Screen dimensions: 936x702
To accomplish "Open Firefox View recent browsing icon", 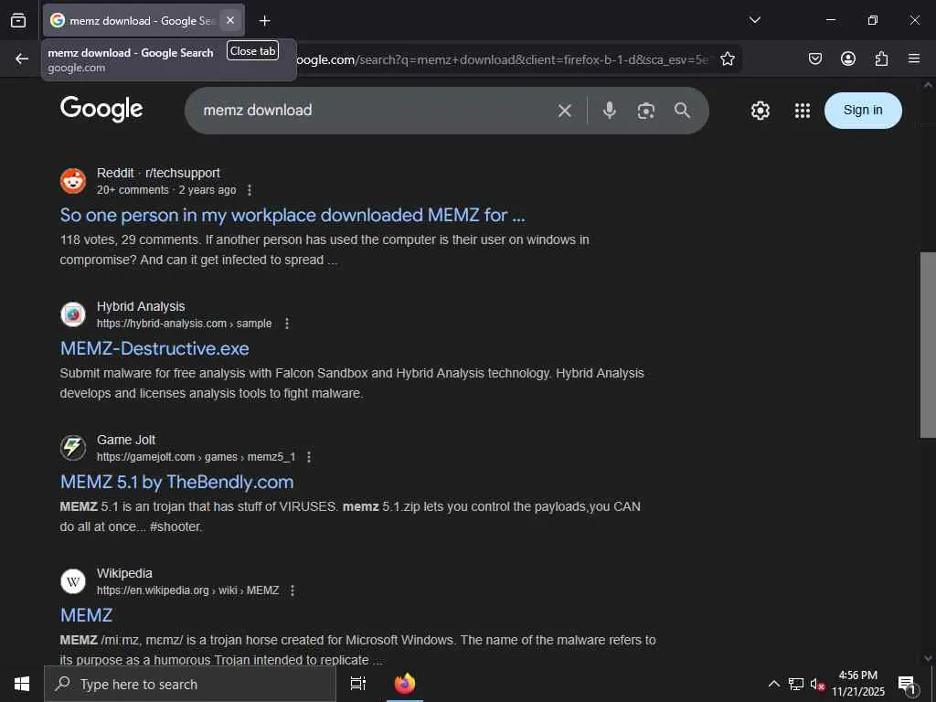I will pos(18,20).
